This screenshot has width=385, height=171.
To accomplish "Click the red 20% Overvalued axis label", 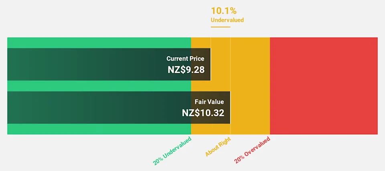I will point(253,150).
